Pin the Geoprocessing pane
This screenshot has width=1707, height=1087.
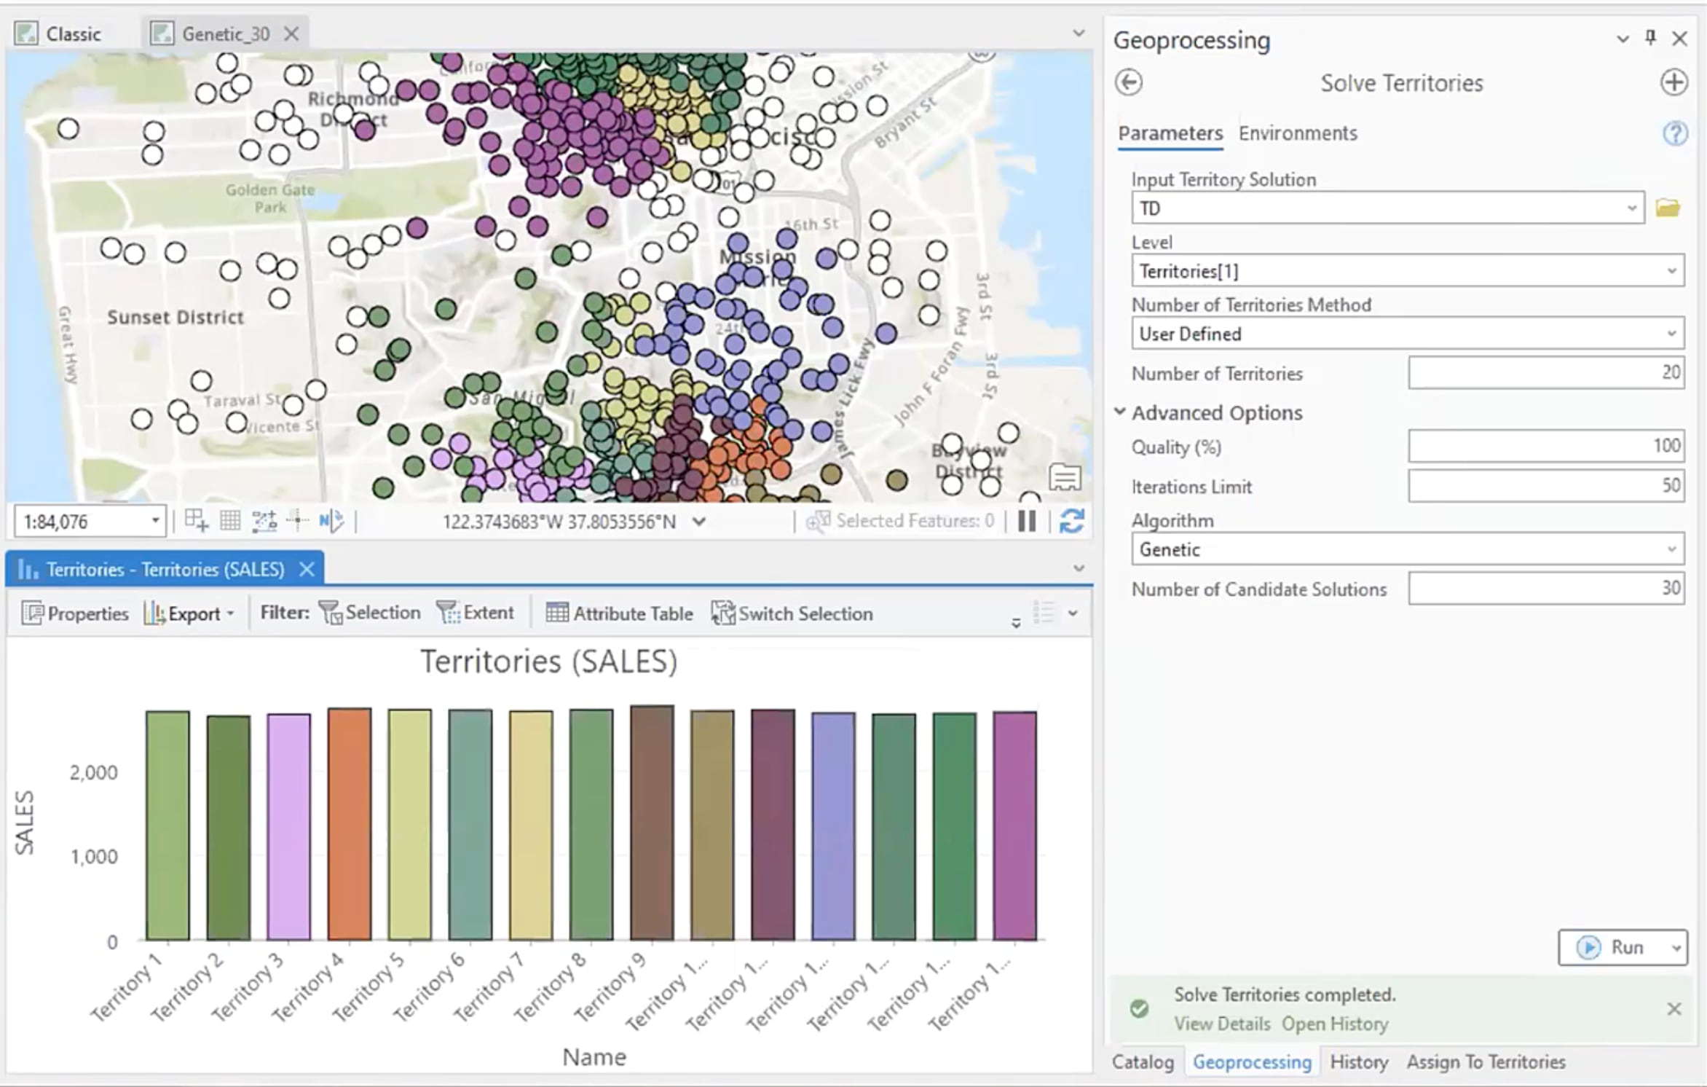pyautogui.click(x=1651, y=38)
